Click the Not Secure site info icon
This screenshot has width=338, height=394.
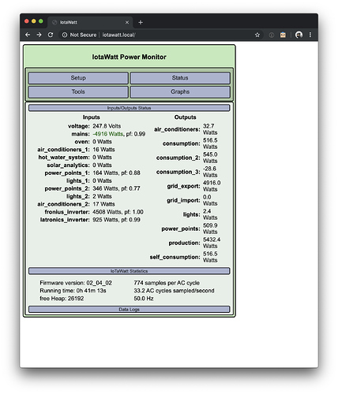[65, 35]
